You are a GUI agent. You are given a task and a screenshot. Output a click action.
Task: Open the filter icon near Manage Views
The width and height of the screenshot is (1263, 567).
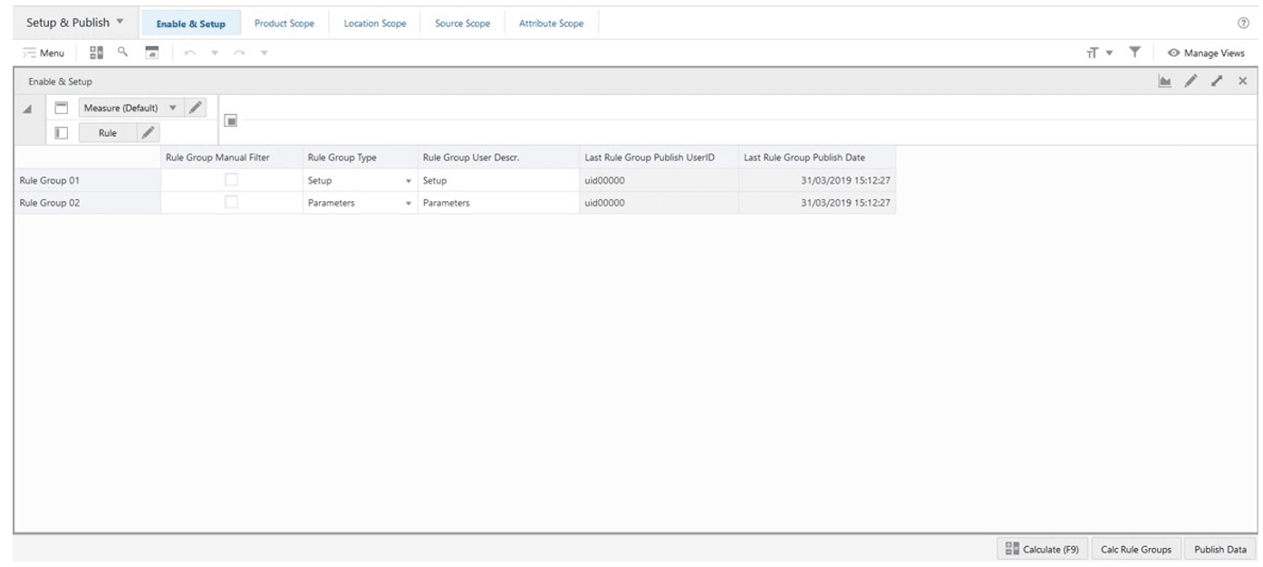(x=1133, y=53)
